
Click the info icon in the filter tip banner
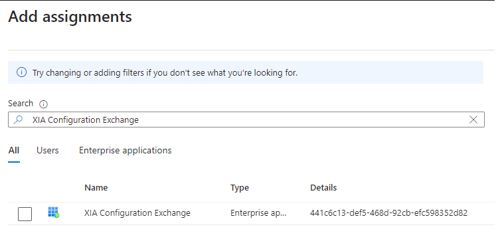point(21,72)
